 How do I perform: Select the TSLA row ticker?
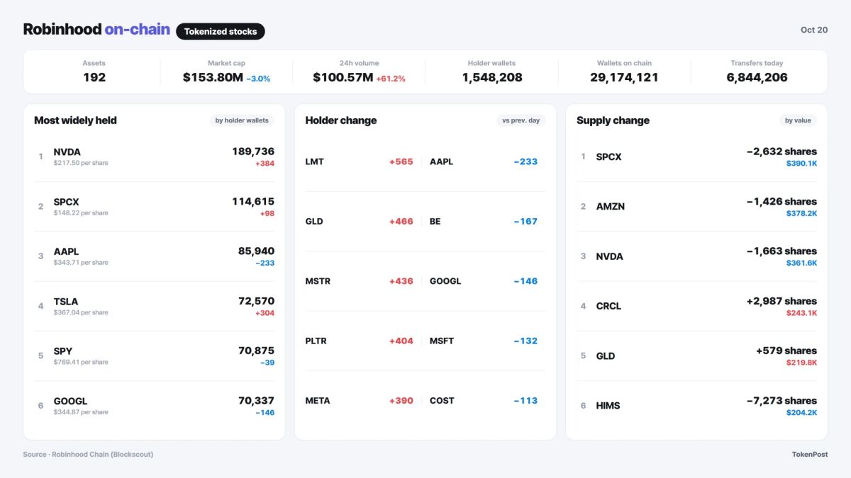pos(66,302)
